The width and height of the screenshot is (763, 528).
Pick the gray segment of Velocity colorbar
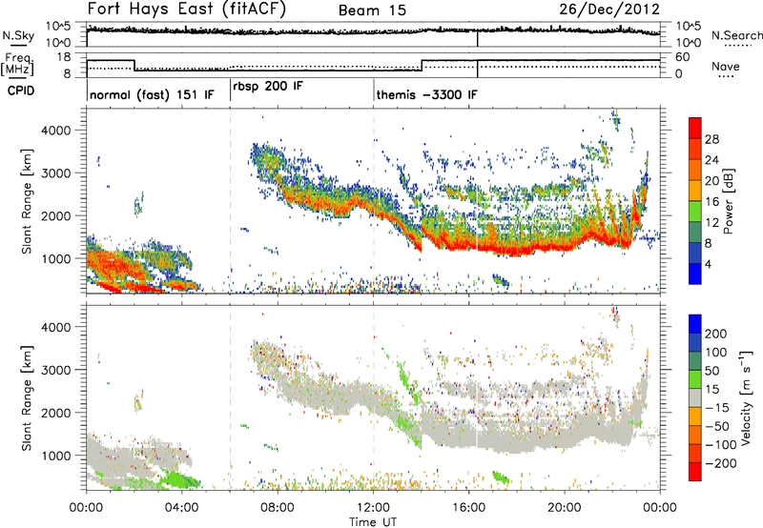click(x=695, y=397)
